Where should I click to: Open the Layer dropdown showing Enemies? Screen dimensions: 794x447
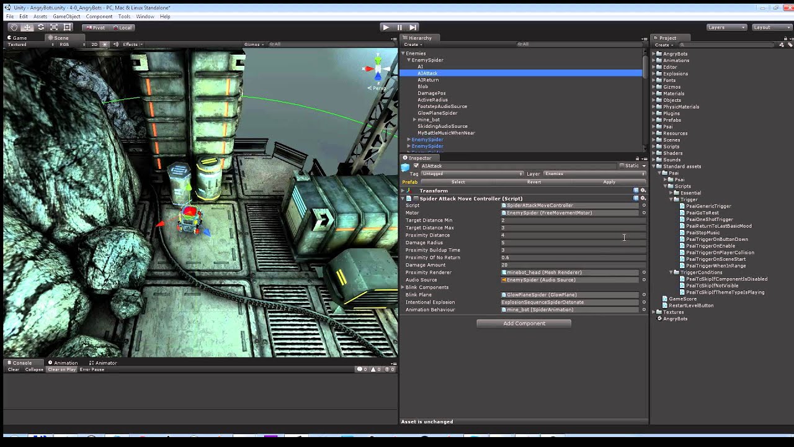[594, 174]
